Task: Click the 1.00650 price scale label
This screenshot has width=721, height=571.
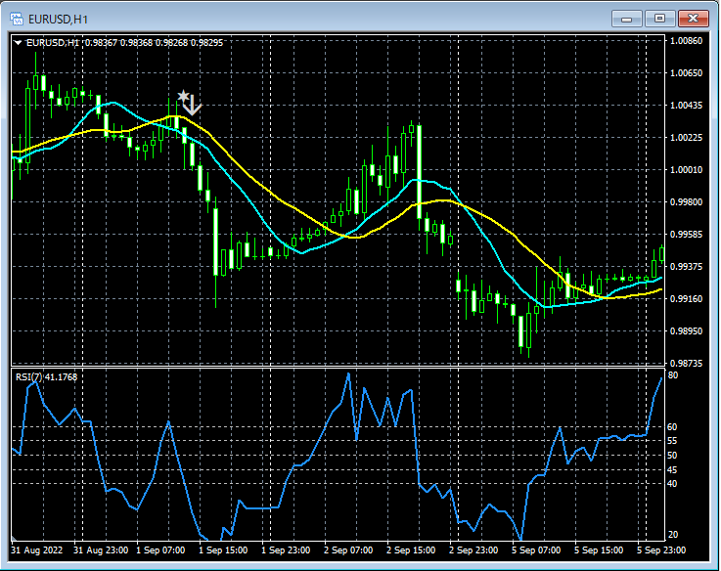Action: pos(686,72)
